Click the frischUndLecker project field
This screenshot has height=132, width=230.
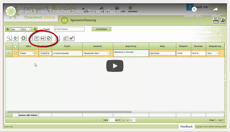[x=67, y=53]
